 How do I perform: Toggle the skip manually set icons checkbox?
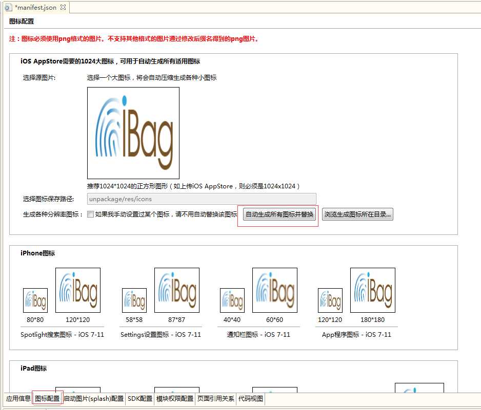click(x=90, y=214)
